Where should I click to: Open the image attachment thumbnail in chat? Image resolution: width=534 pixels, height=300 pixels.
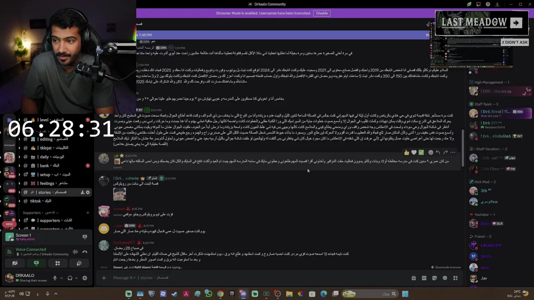[x=119, y=194]
